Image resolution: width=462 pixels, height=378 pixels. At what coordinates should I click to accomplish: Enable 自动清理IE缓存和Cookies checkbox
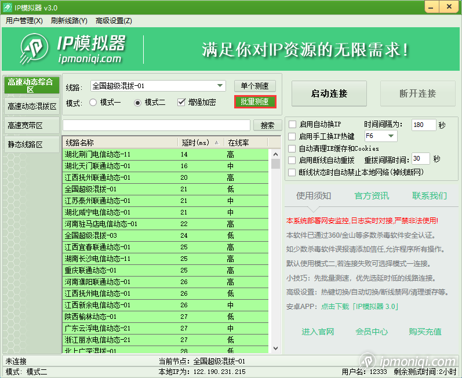point(293,148)
